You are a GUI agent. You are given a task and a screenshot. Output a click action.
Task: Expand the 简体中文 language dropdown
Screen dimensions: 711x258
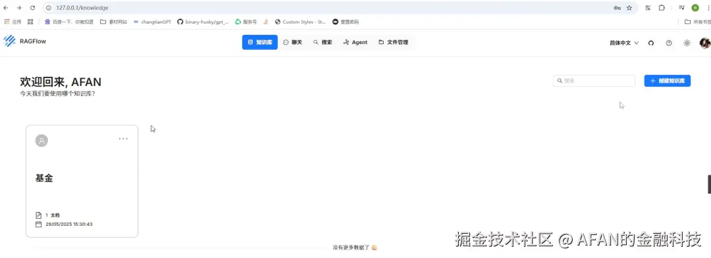tap(624, 43)
